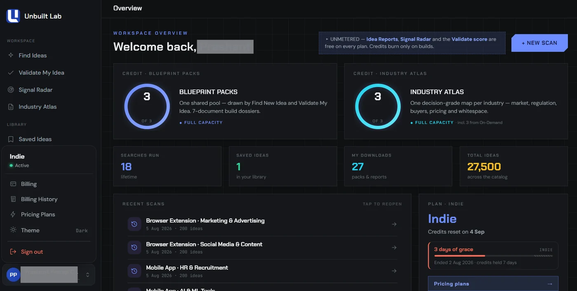Toggle the Theme setting showing Dark

(49, 230)
